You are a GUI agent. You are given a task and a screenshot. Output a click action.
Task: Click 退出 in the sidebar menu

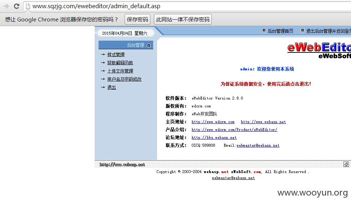point(112,87)
